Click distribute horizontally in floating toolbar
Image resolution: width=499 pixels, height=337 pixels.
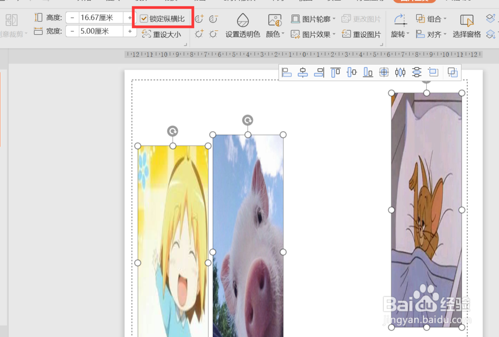[400, 72]
